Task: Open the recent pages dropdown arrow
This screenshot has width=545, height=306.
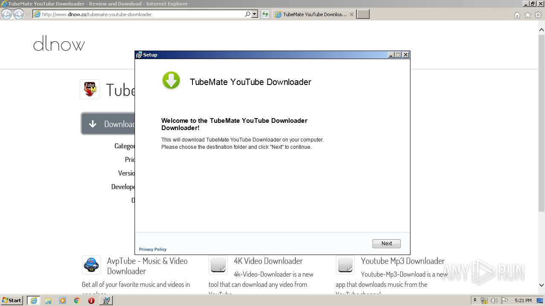Action: (28, 14)
